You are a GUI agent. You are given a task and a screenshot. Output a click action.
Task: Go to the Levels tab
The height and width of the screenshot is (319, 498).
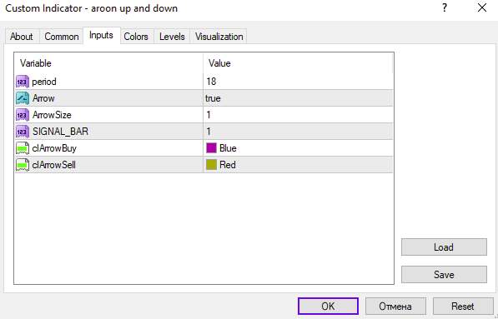[172, 37]
